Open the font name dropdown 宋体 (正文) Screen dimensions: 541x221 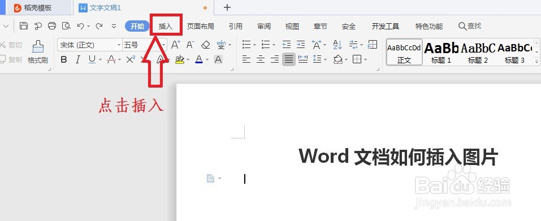[x=119, y=45]
